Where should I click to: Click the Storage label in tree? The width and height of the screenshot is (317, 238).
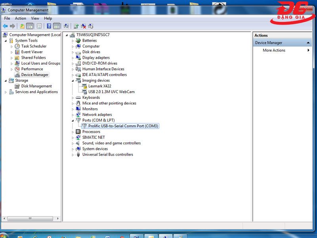pyautogui.click(x=22, y=81)
